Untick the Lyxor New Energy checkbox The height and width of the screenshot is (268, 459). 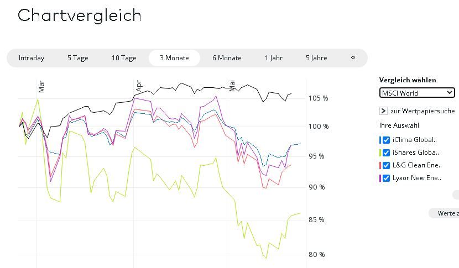pyautogui.click(x=387, y=178)
